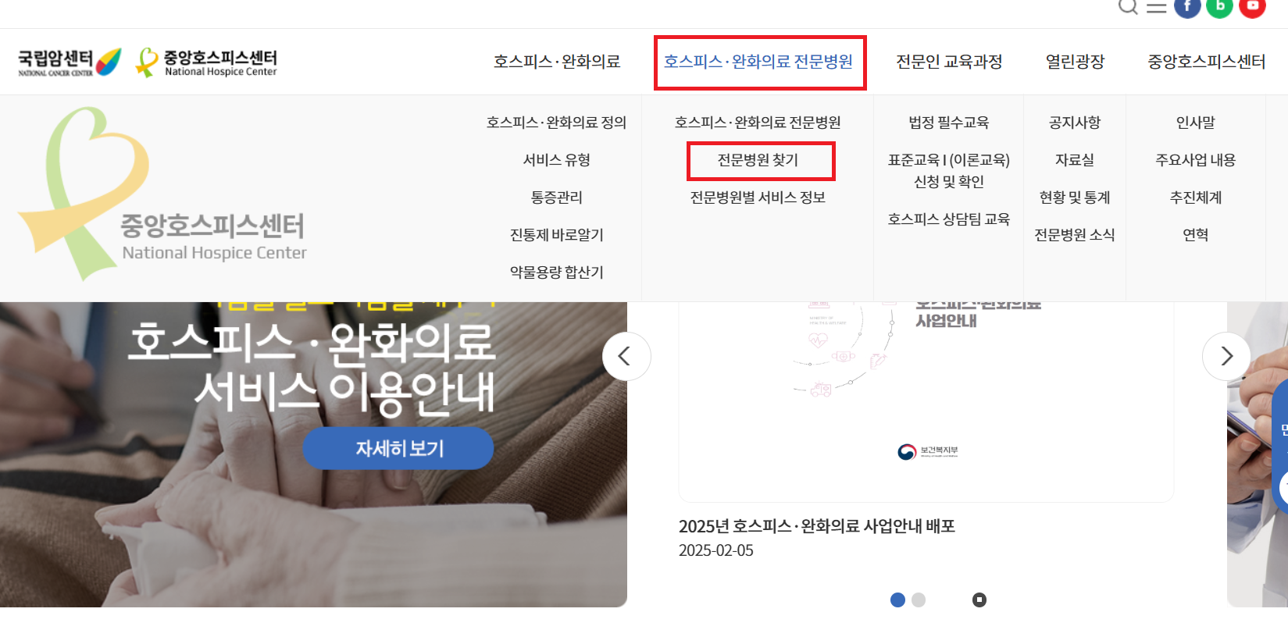Open the hamburger sitemap menu icon
1288x630 pixels.
[x=1156, y=7]
